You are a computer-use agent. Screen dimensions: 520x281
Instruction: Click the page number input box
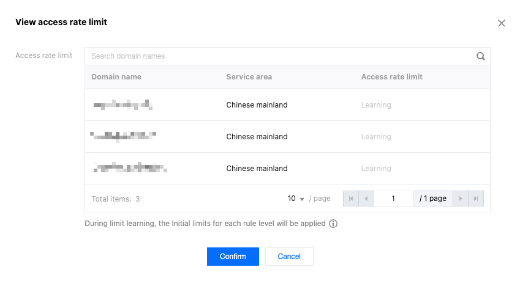click(x=393, y=199)
